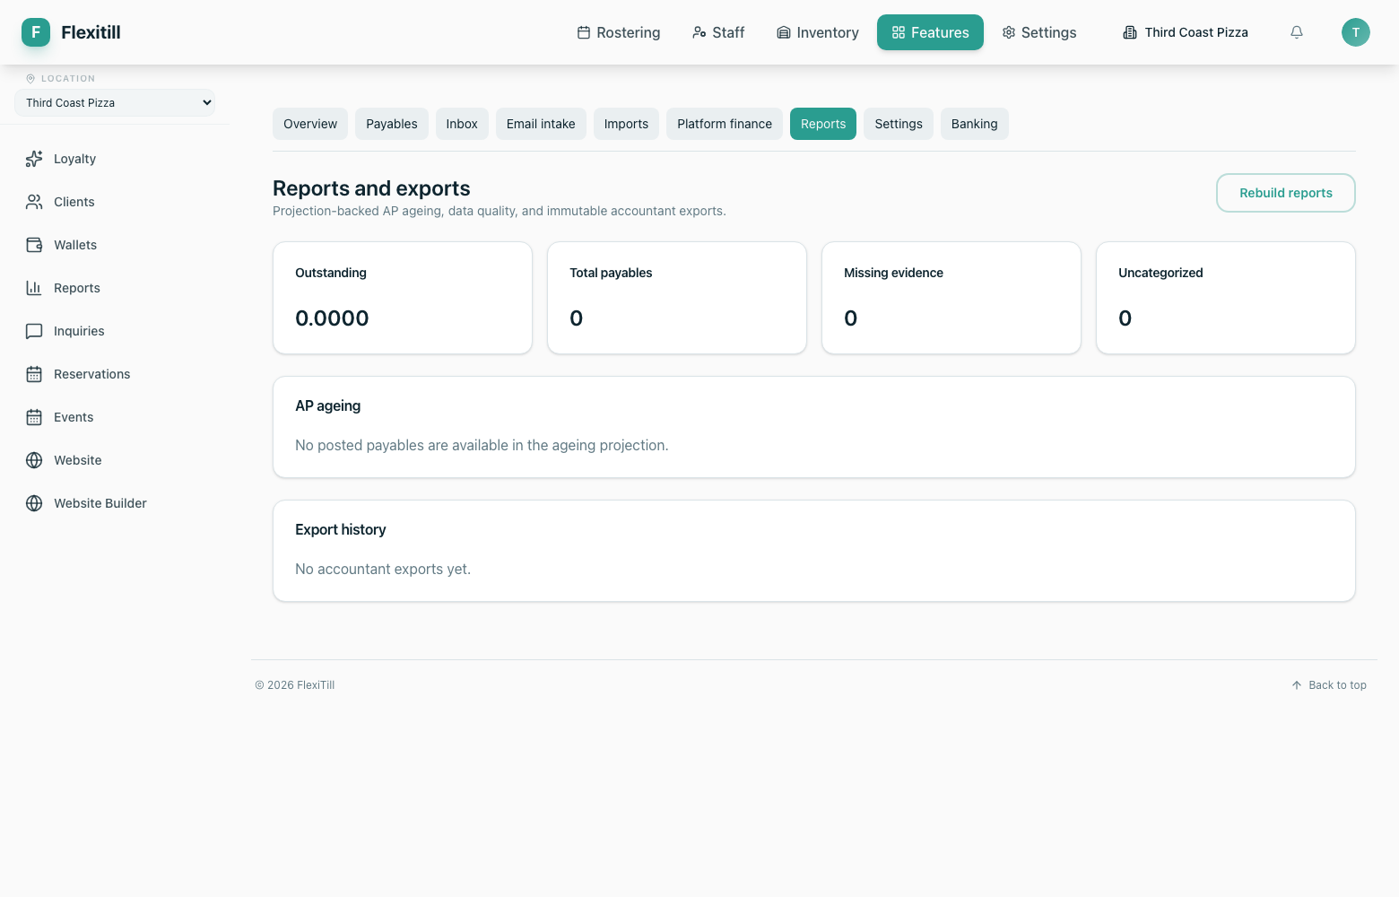Select the active Reports tab
Image resolution: width=1399 pixels, height=897 pixels.
(823, 124)
